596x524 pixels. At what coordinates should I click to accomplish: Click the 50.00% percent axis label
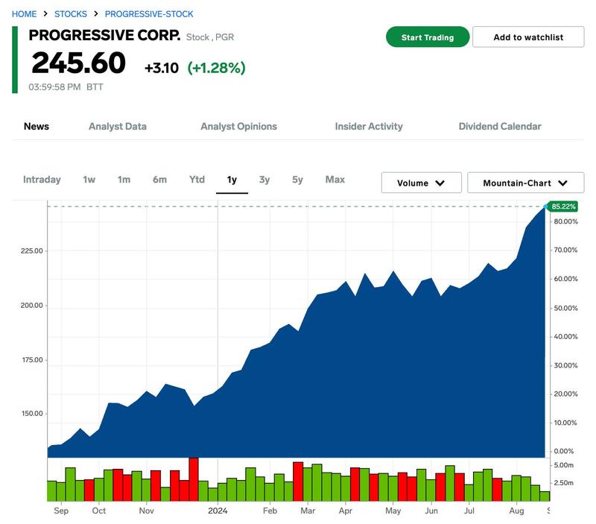565,308
